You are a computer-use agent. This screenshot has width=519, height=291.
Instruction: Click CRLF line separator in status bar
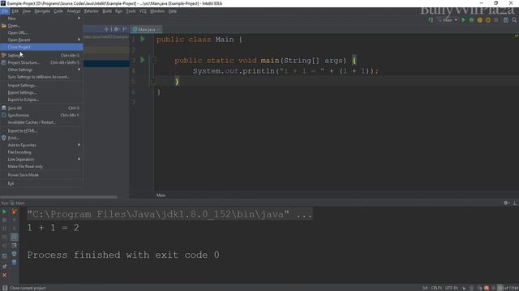click(x=436, y=288)
